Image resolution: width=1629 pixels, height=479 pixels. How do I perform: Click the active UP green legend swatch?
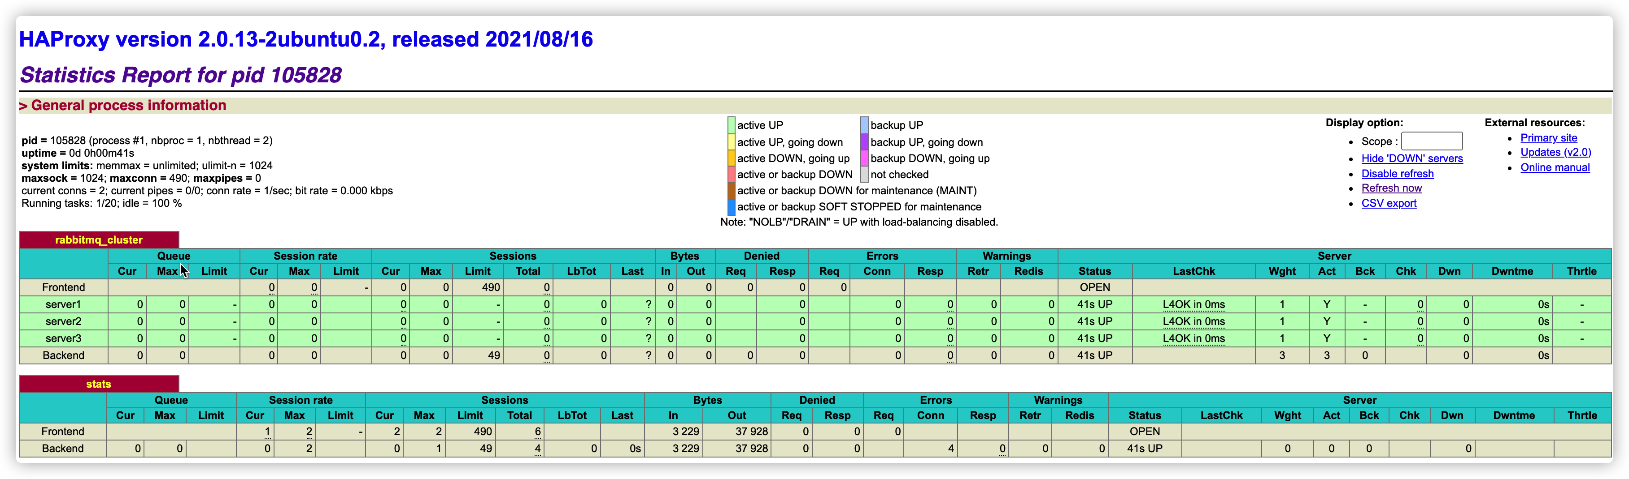pos(731,125)
